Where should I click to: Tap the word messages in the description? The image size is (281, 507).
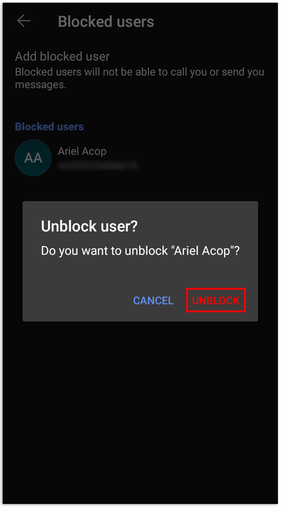[41, 85]
